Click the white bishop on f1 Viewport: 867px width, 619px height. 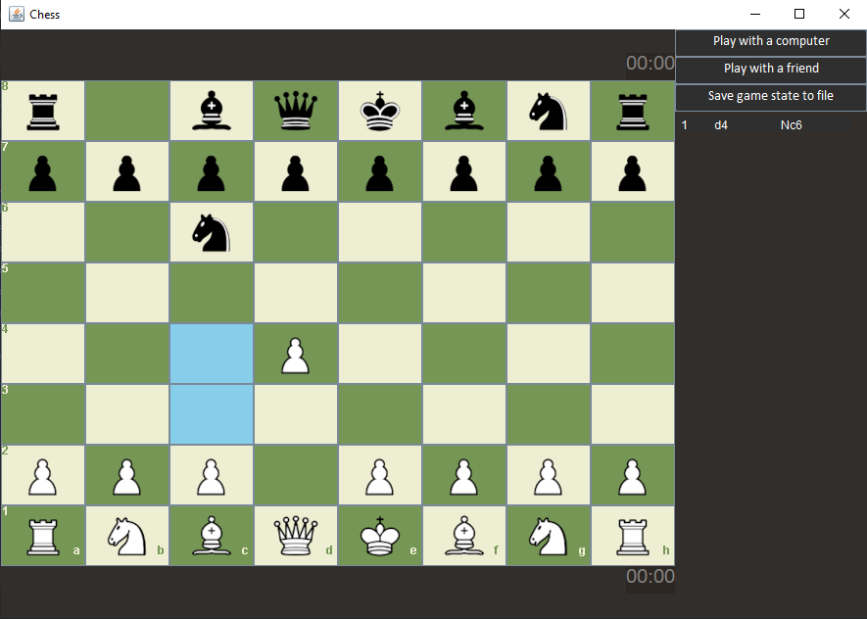(x=463, y=535)
